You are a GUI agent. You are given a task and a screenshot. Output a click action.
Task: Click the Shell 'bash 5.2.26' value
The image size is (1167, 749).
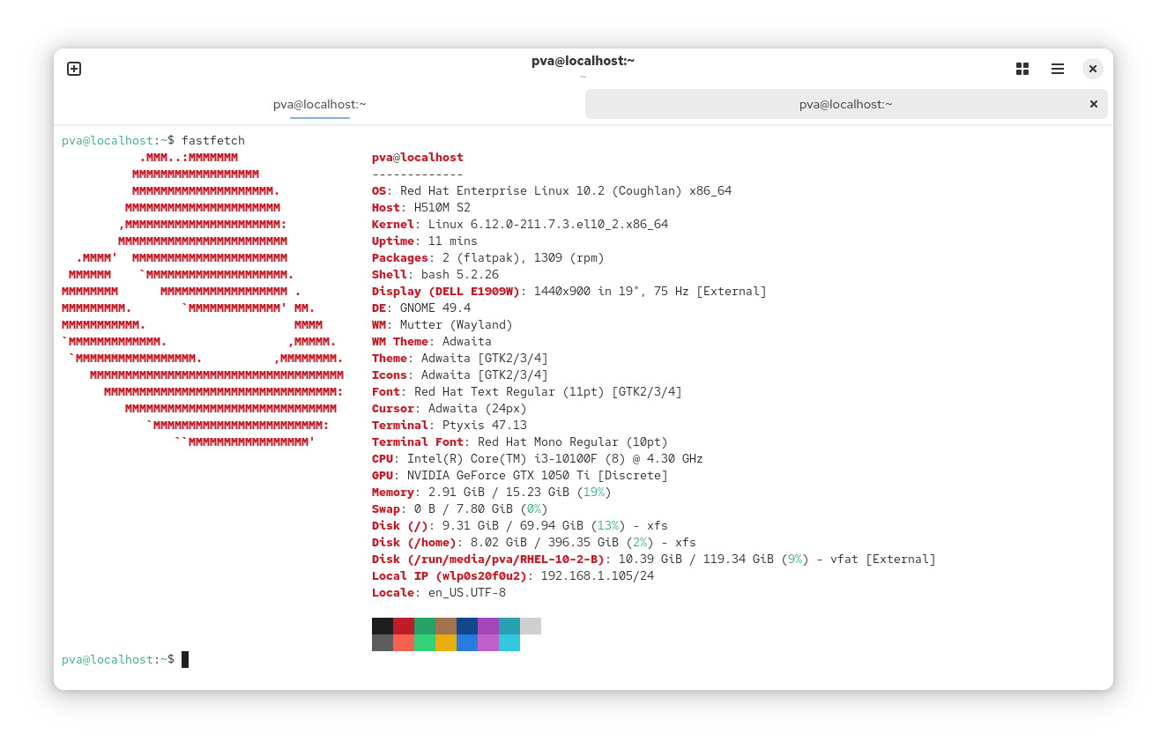tap(460, 274)
